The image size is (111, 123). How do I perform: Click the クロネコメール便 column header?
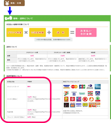[x=32, y=52]
